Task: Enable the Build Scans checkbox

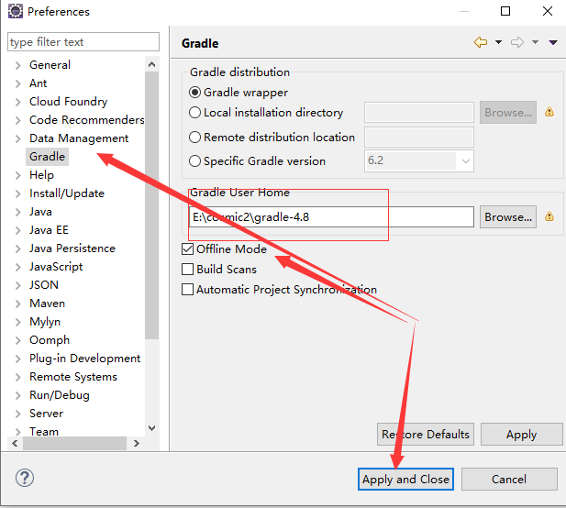Action: coord(188,270)
